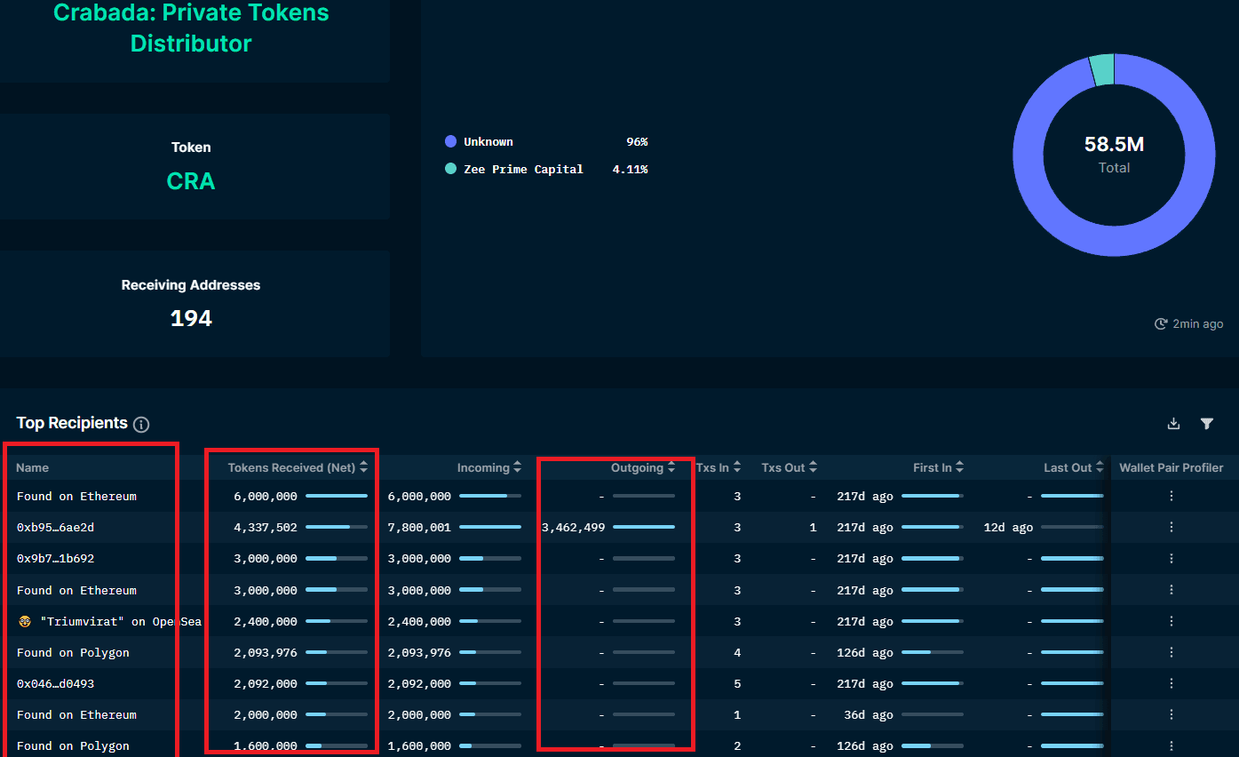This screenshot has height=757, width=1239.
Task: Click the Wallet Pair Profiler column header
Action: coord(1171,467)
